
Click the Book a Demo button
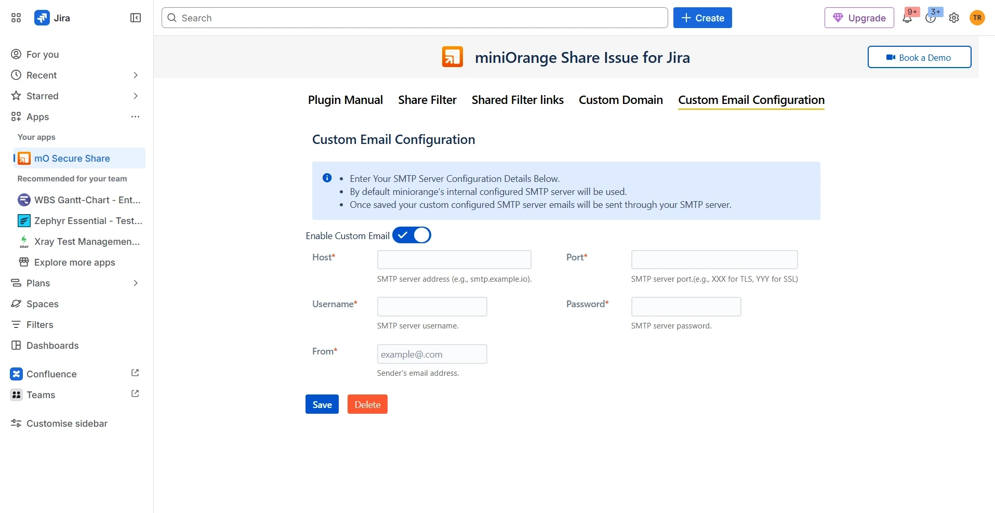(x=919, y=57)
